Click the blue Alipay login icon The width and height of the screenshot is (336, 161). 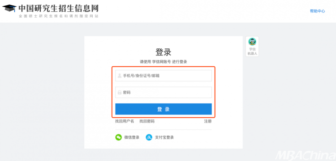[x=149, y=137]
